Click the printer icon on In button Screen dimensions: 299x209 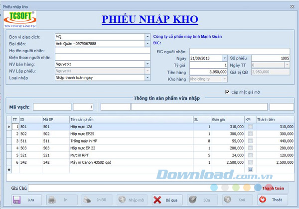[51, 200]
